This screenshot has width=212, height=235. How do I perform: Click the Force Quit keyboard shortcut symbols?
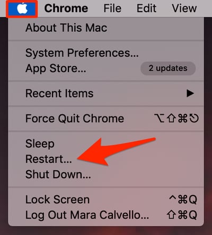tap(176, 118)
